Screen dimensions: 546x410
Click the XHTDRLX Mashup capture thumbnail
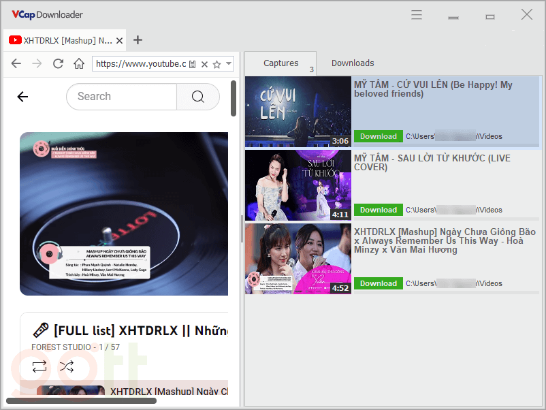(x=298, y=259)
